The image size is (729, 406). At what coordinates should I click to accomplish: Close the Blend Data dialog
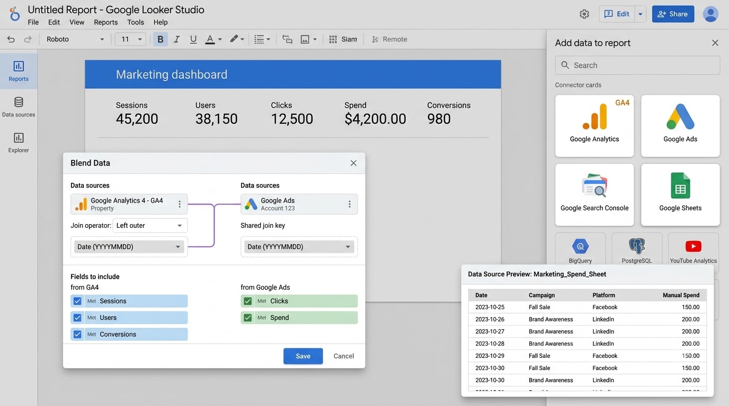[x=353, y=163]
